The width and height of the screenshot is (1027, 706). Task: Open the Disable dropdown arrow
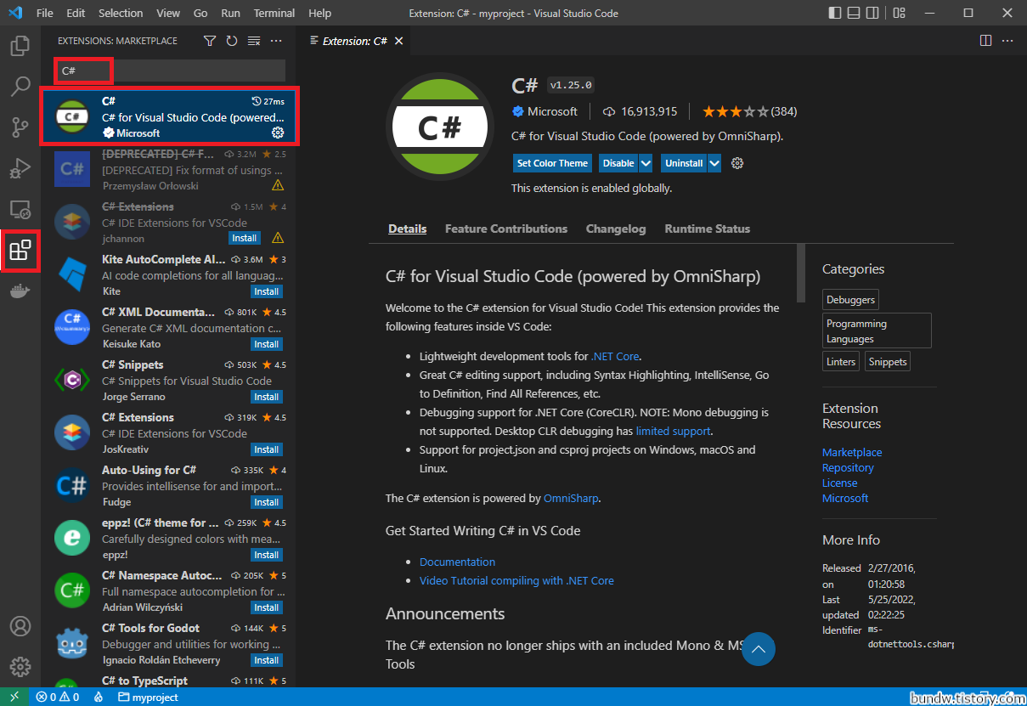(x=646, y=163)
